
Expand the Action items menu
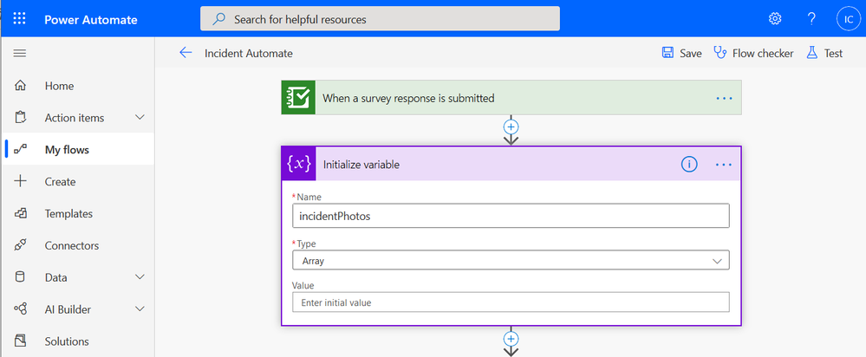140,118
